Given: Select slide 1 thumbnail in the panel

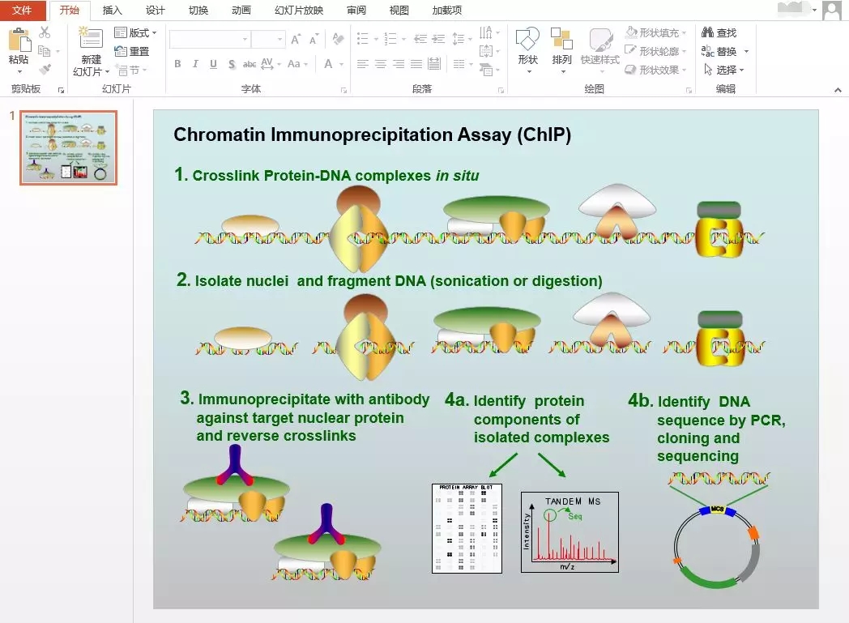Looking at the screenshot, I should 68,147.
